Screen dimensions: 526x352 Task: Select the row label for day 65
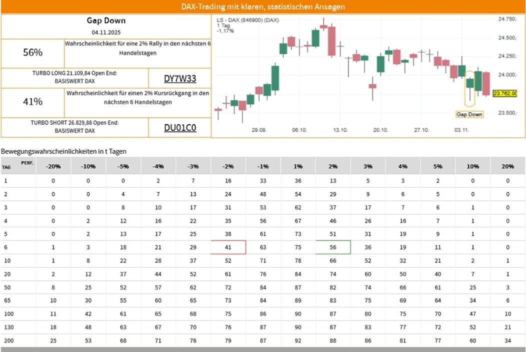tap(7, 300)
